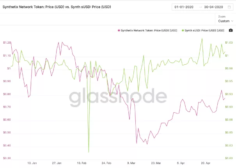Expand the Zoom Custom dropdown
The width and height of the screenshot is (236, 168).
(223, 21)
